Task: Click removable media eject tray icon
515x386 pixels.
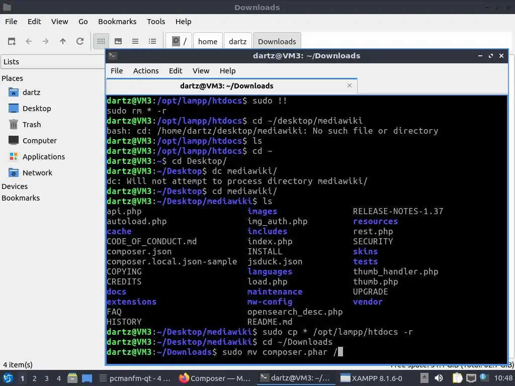Action: [424, 378]
